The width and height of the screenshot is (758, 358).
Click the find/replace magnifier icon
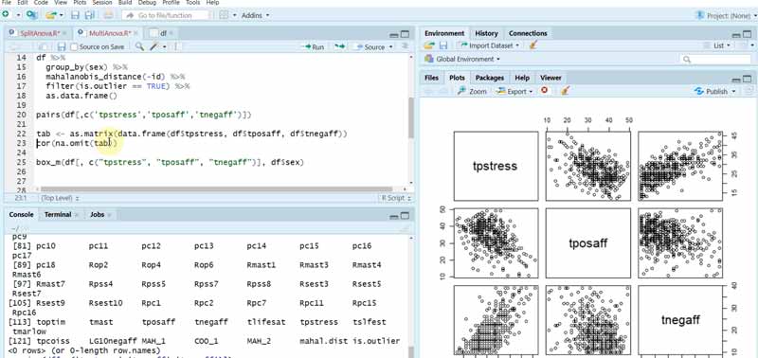pyautogui.click(x=139, y=46)
